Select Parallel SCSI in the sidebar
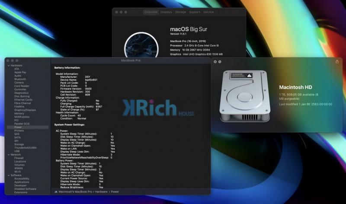 coord(22,124)
